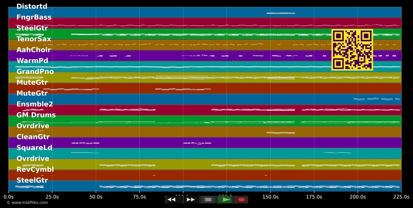
Task: Select the RevCymbl track label
Action: [x=35, y=169]
